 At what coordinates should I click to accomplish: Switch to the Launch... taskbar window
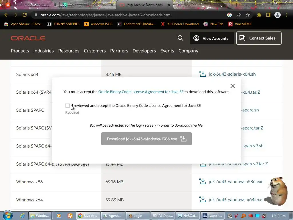click(213, 216)
